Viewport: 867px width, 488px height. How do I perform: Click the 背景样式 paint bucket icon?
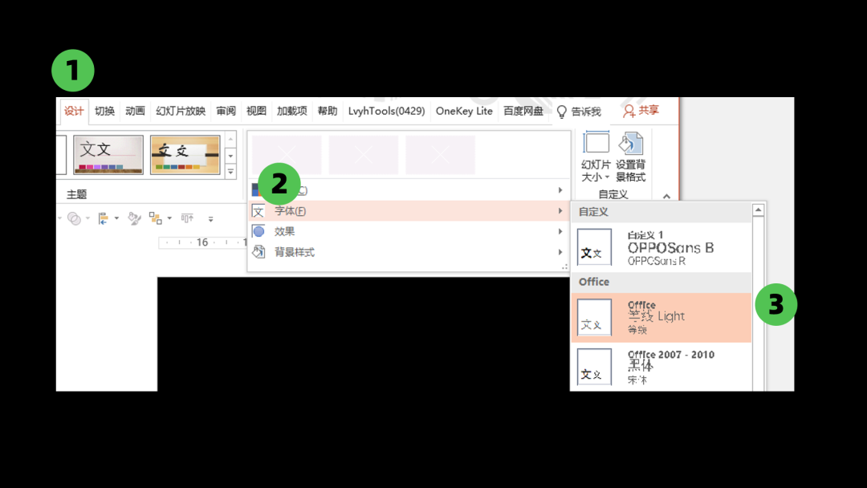pos(258,252)
